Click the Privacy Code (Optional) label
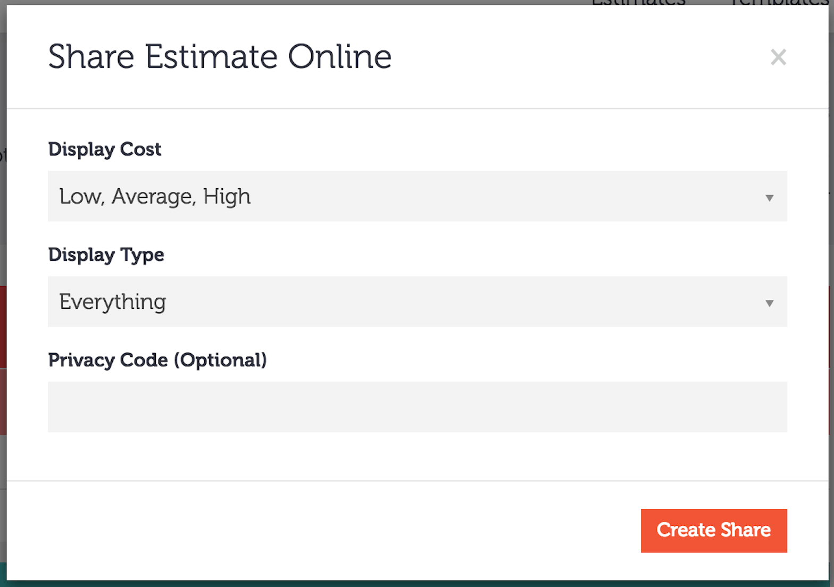Image resolution: width=834 pixels, height=587 pixels. tap(157, 360)
